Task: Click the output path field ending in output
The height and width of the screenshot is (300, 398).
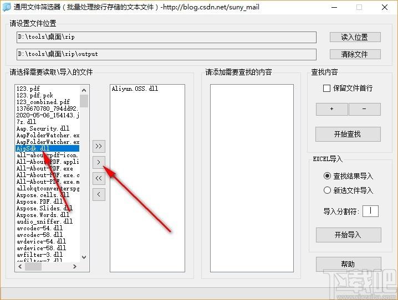Action: (x=166, y=54)
